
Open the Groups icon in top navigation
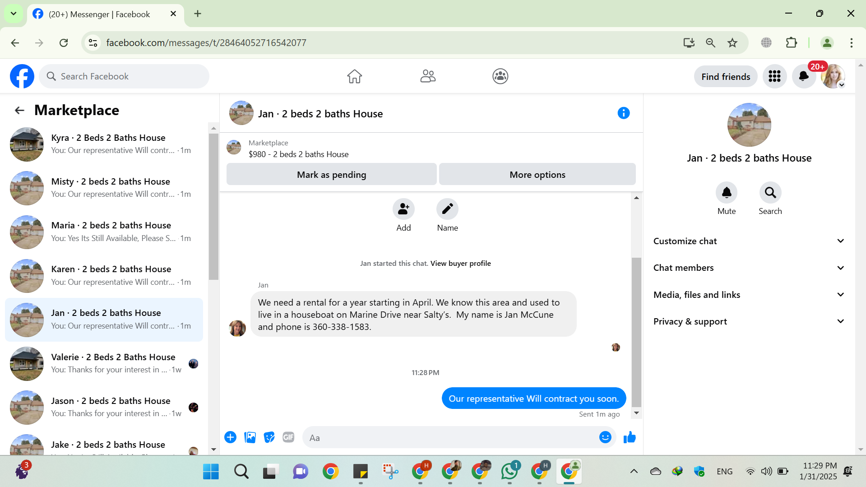click(x=500, y=76)
